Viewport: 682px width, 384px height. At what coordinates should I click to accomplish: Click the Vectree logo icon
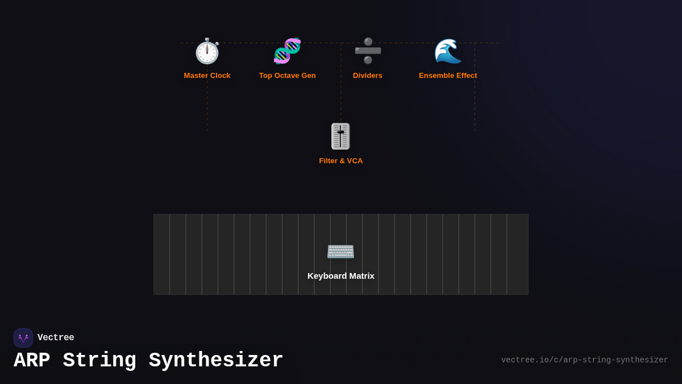click(x=23, y=337)
